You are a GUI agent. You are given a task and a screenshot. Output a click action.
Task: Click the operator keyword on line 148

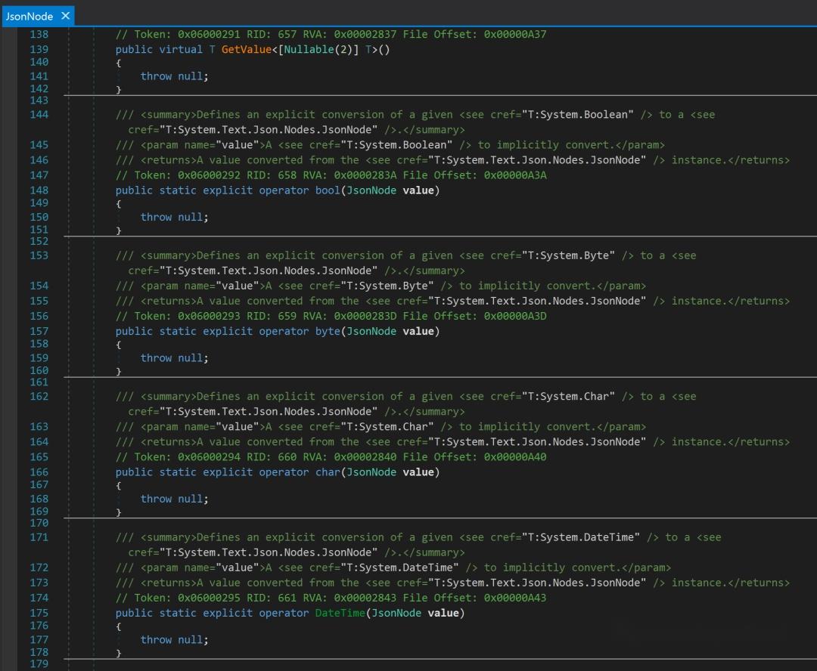(284, 190)
